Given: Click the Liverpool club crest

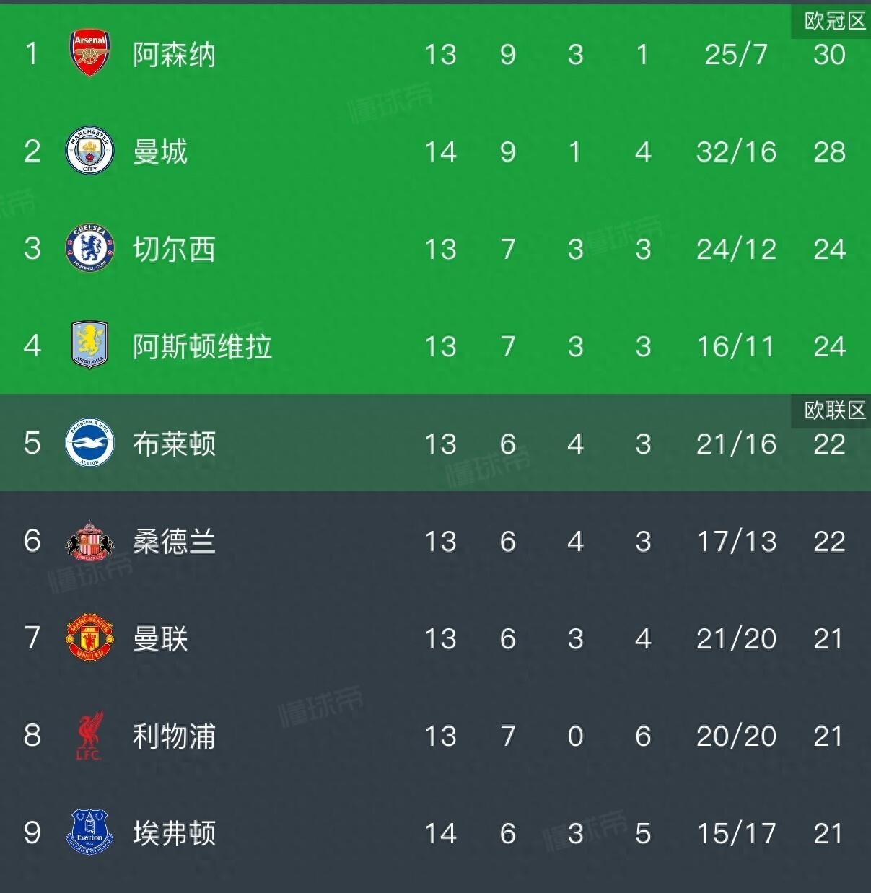Looking at the screenshot, I should [89, 735].
